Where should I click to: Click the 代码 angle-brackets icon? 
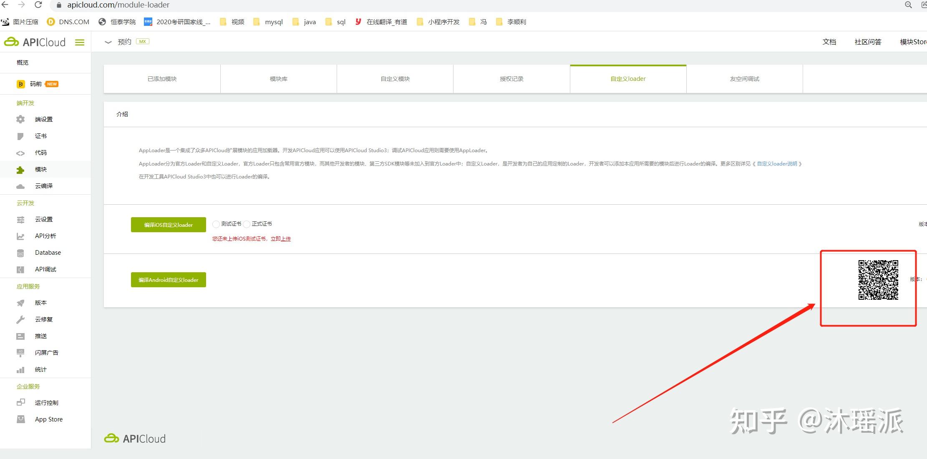pyautogui.click(x=20, y=153)
